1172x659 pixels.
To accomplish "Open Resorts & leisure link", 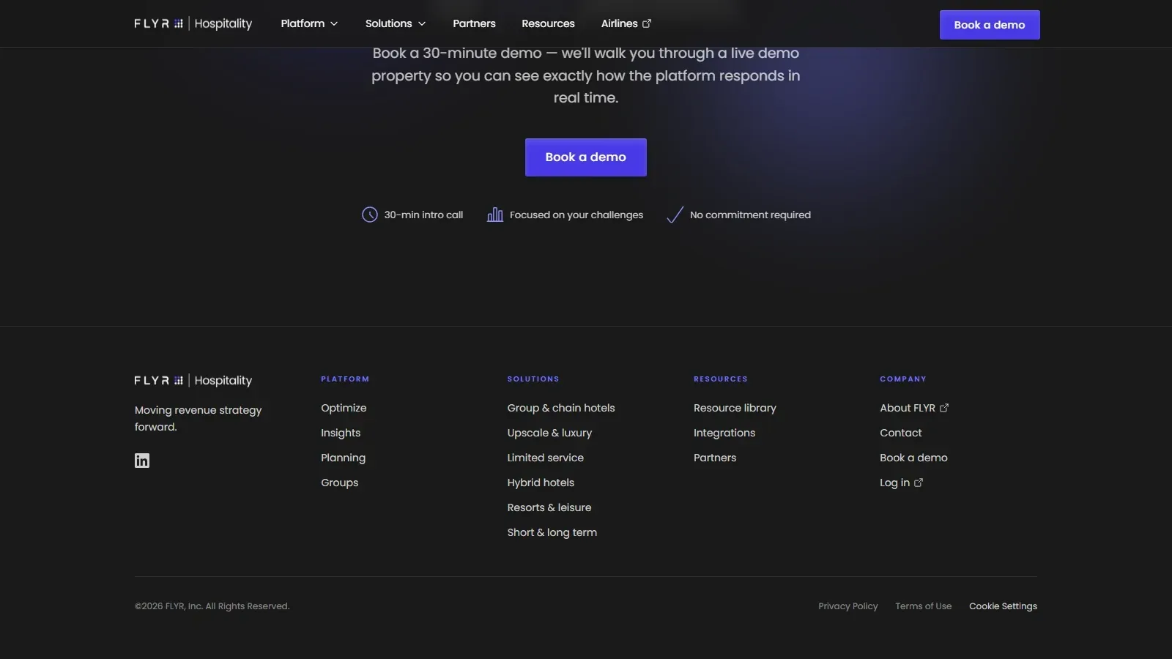I will [549, 507].
